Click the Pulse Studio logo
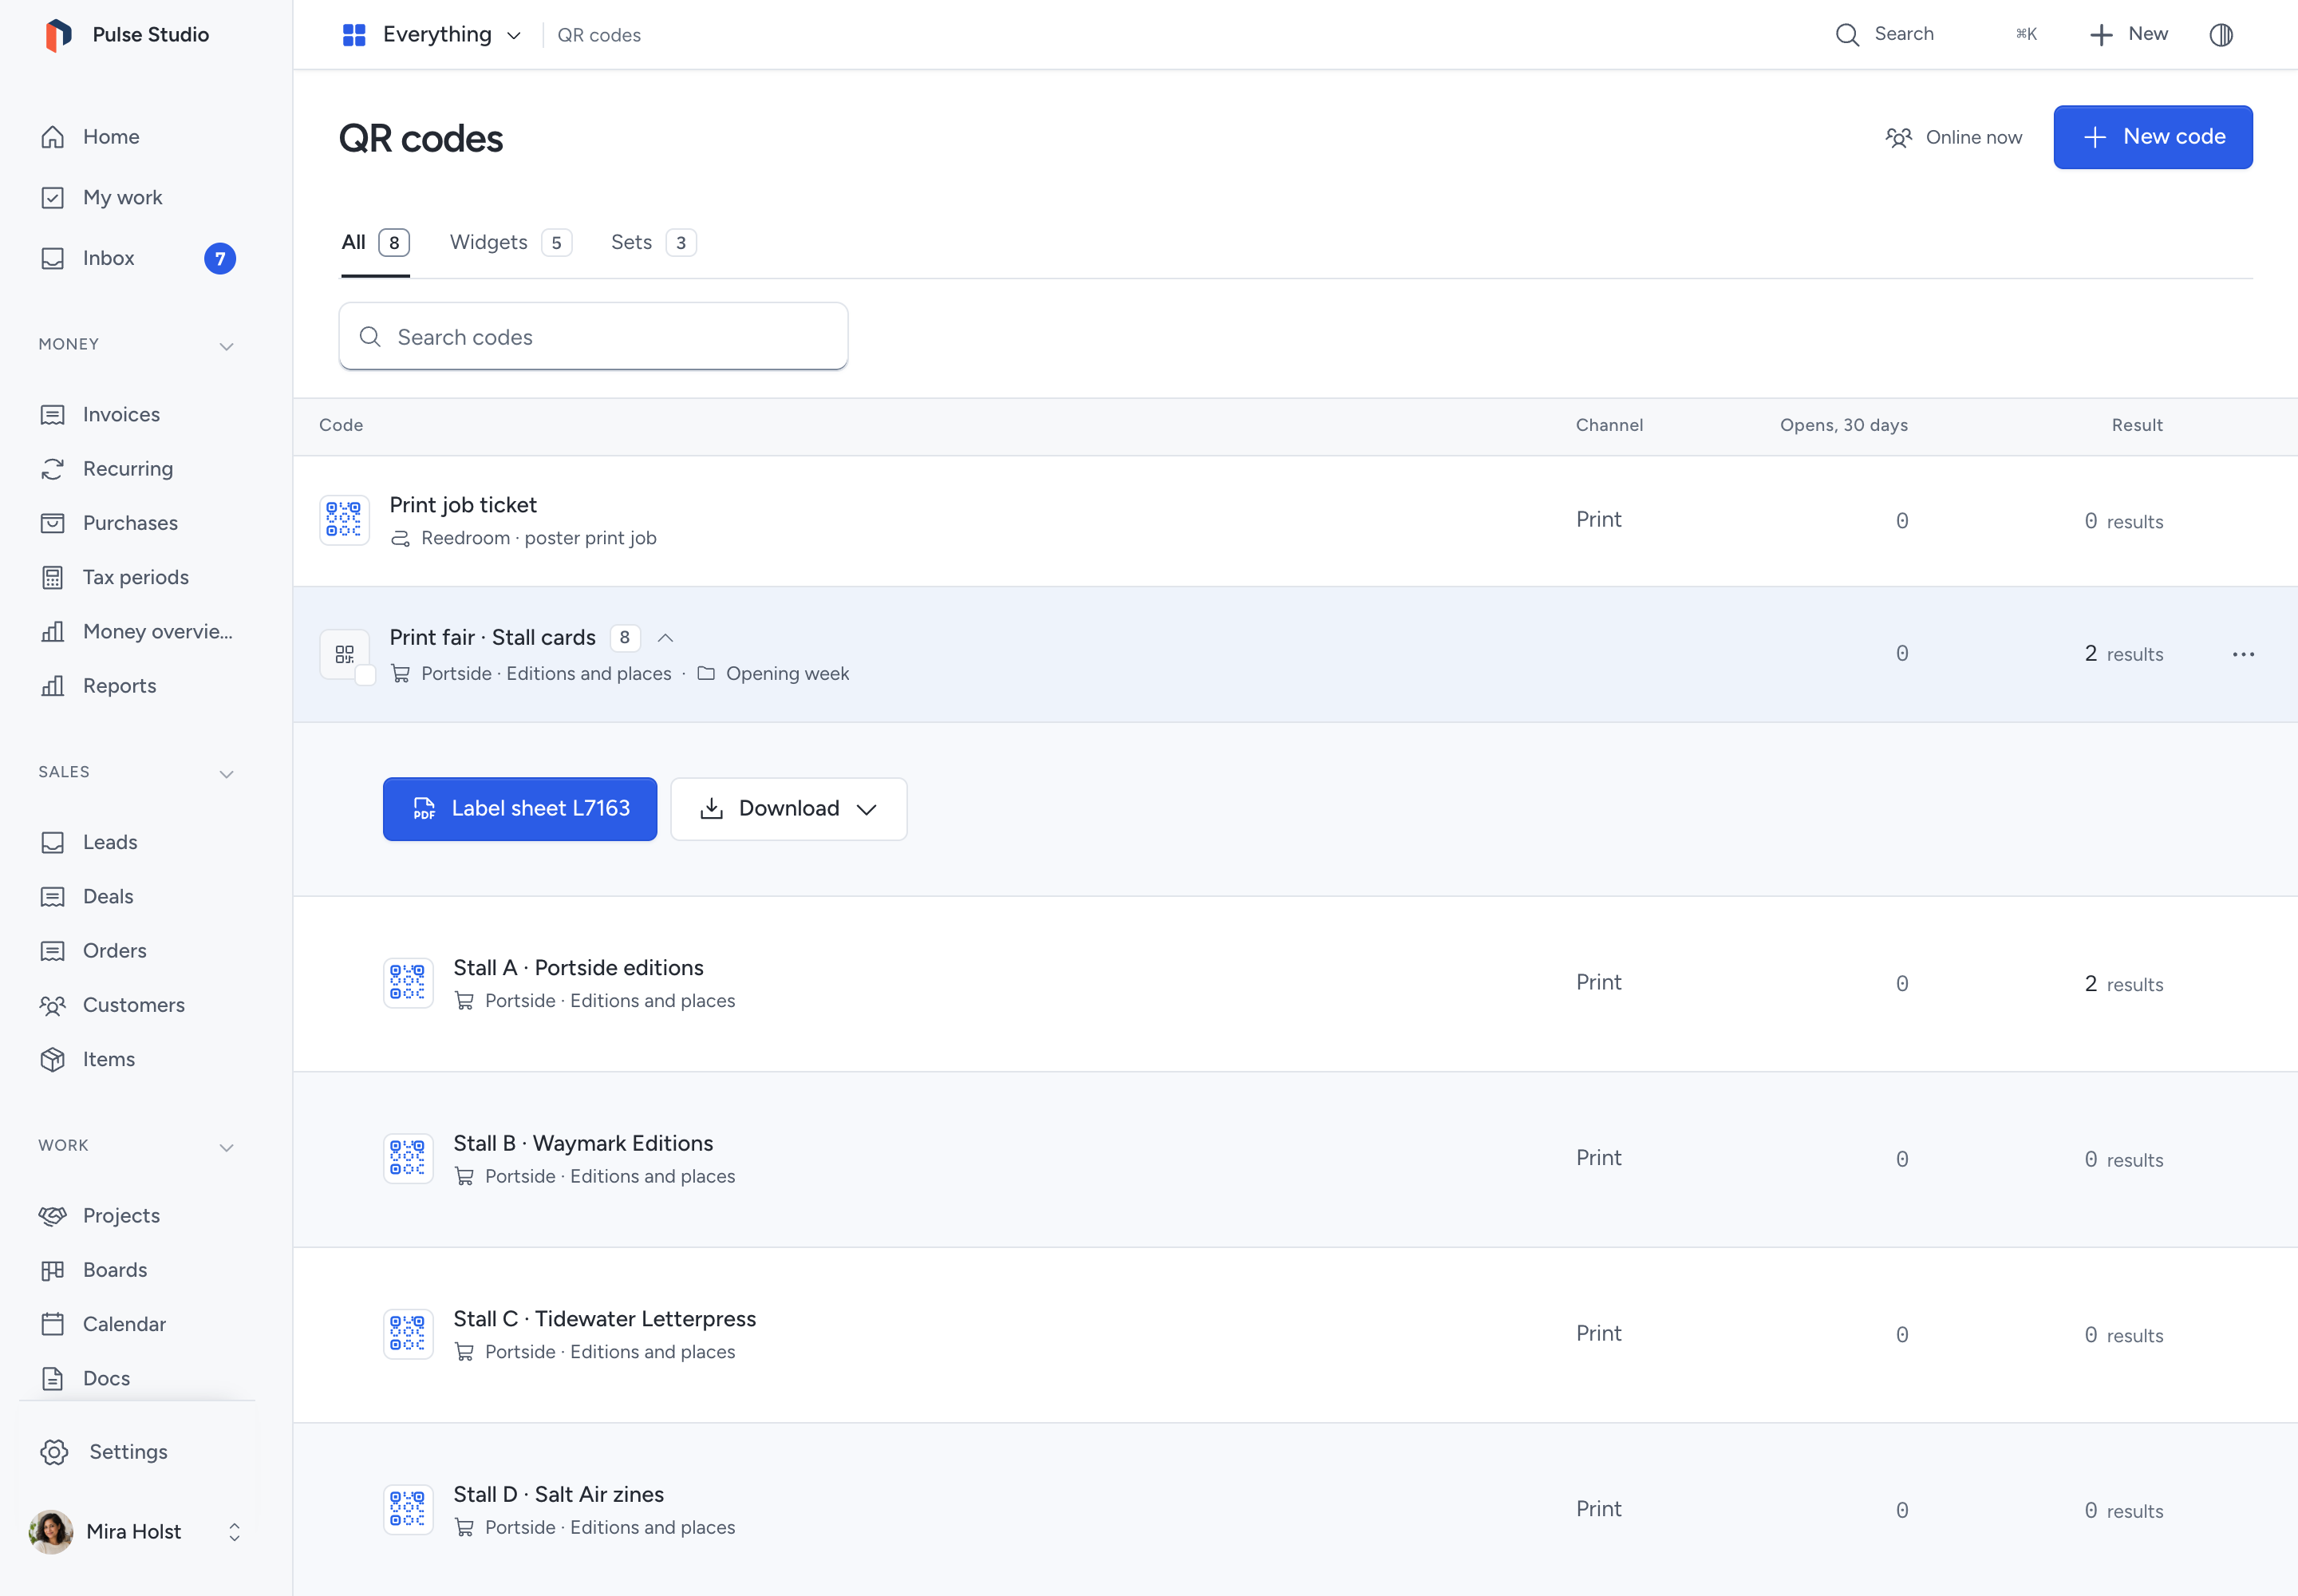This screenshot has height=1596, width=2298. coord(59,35)
